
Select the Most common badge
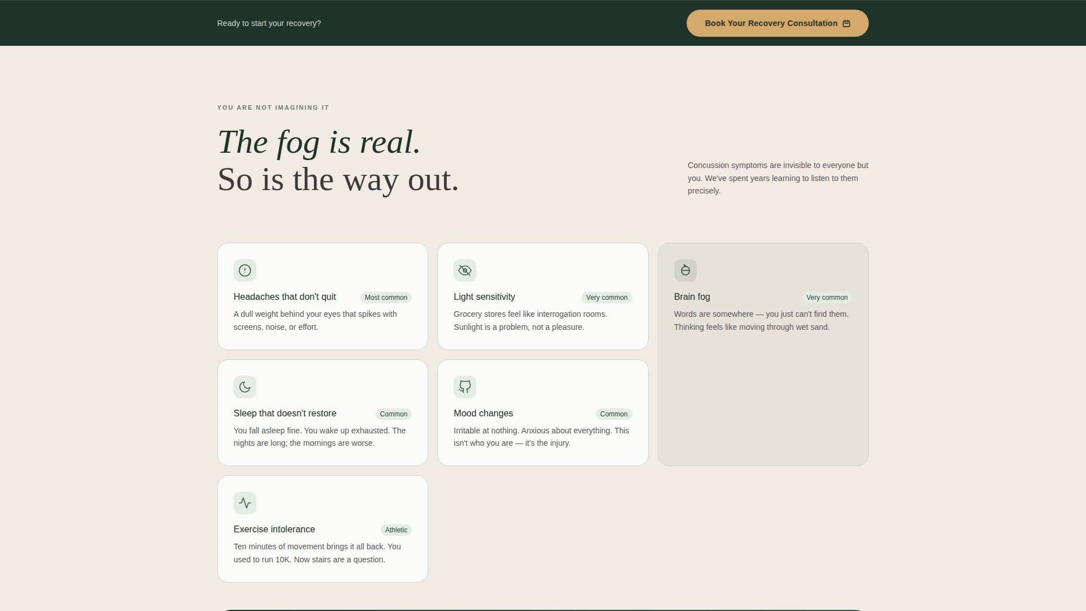[386, 297]
